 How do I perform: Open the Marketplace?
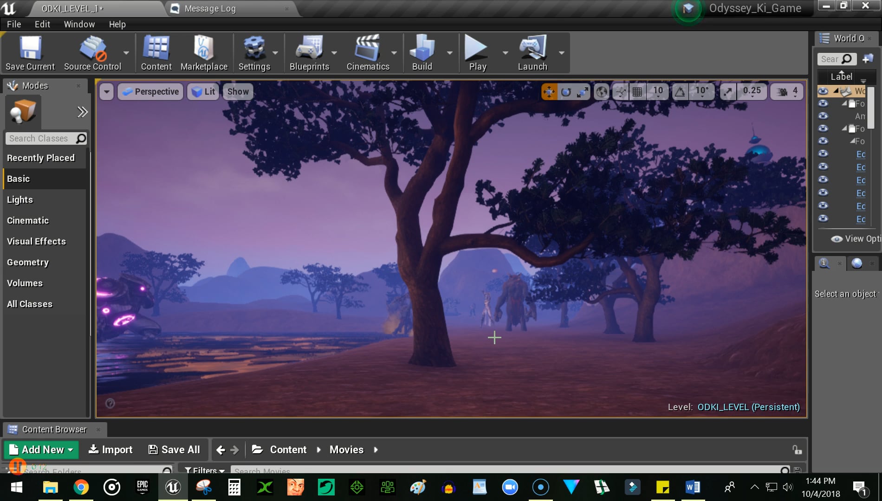tap(204, 52)
